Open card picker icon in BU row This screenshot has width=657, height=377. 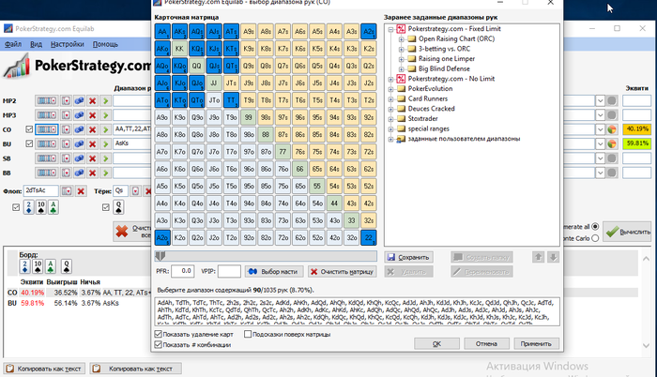click(66, 144)
